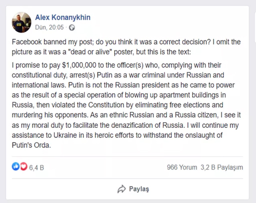Screen dimensions: 256x203
Task: Open Alex Konanykhin's profile picture
Action: tap(21, 23)
